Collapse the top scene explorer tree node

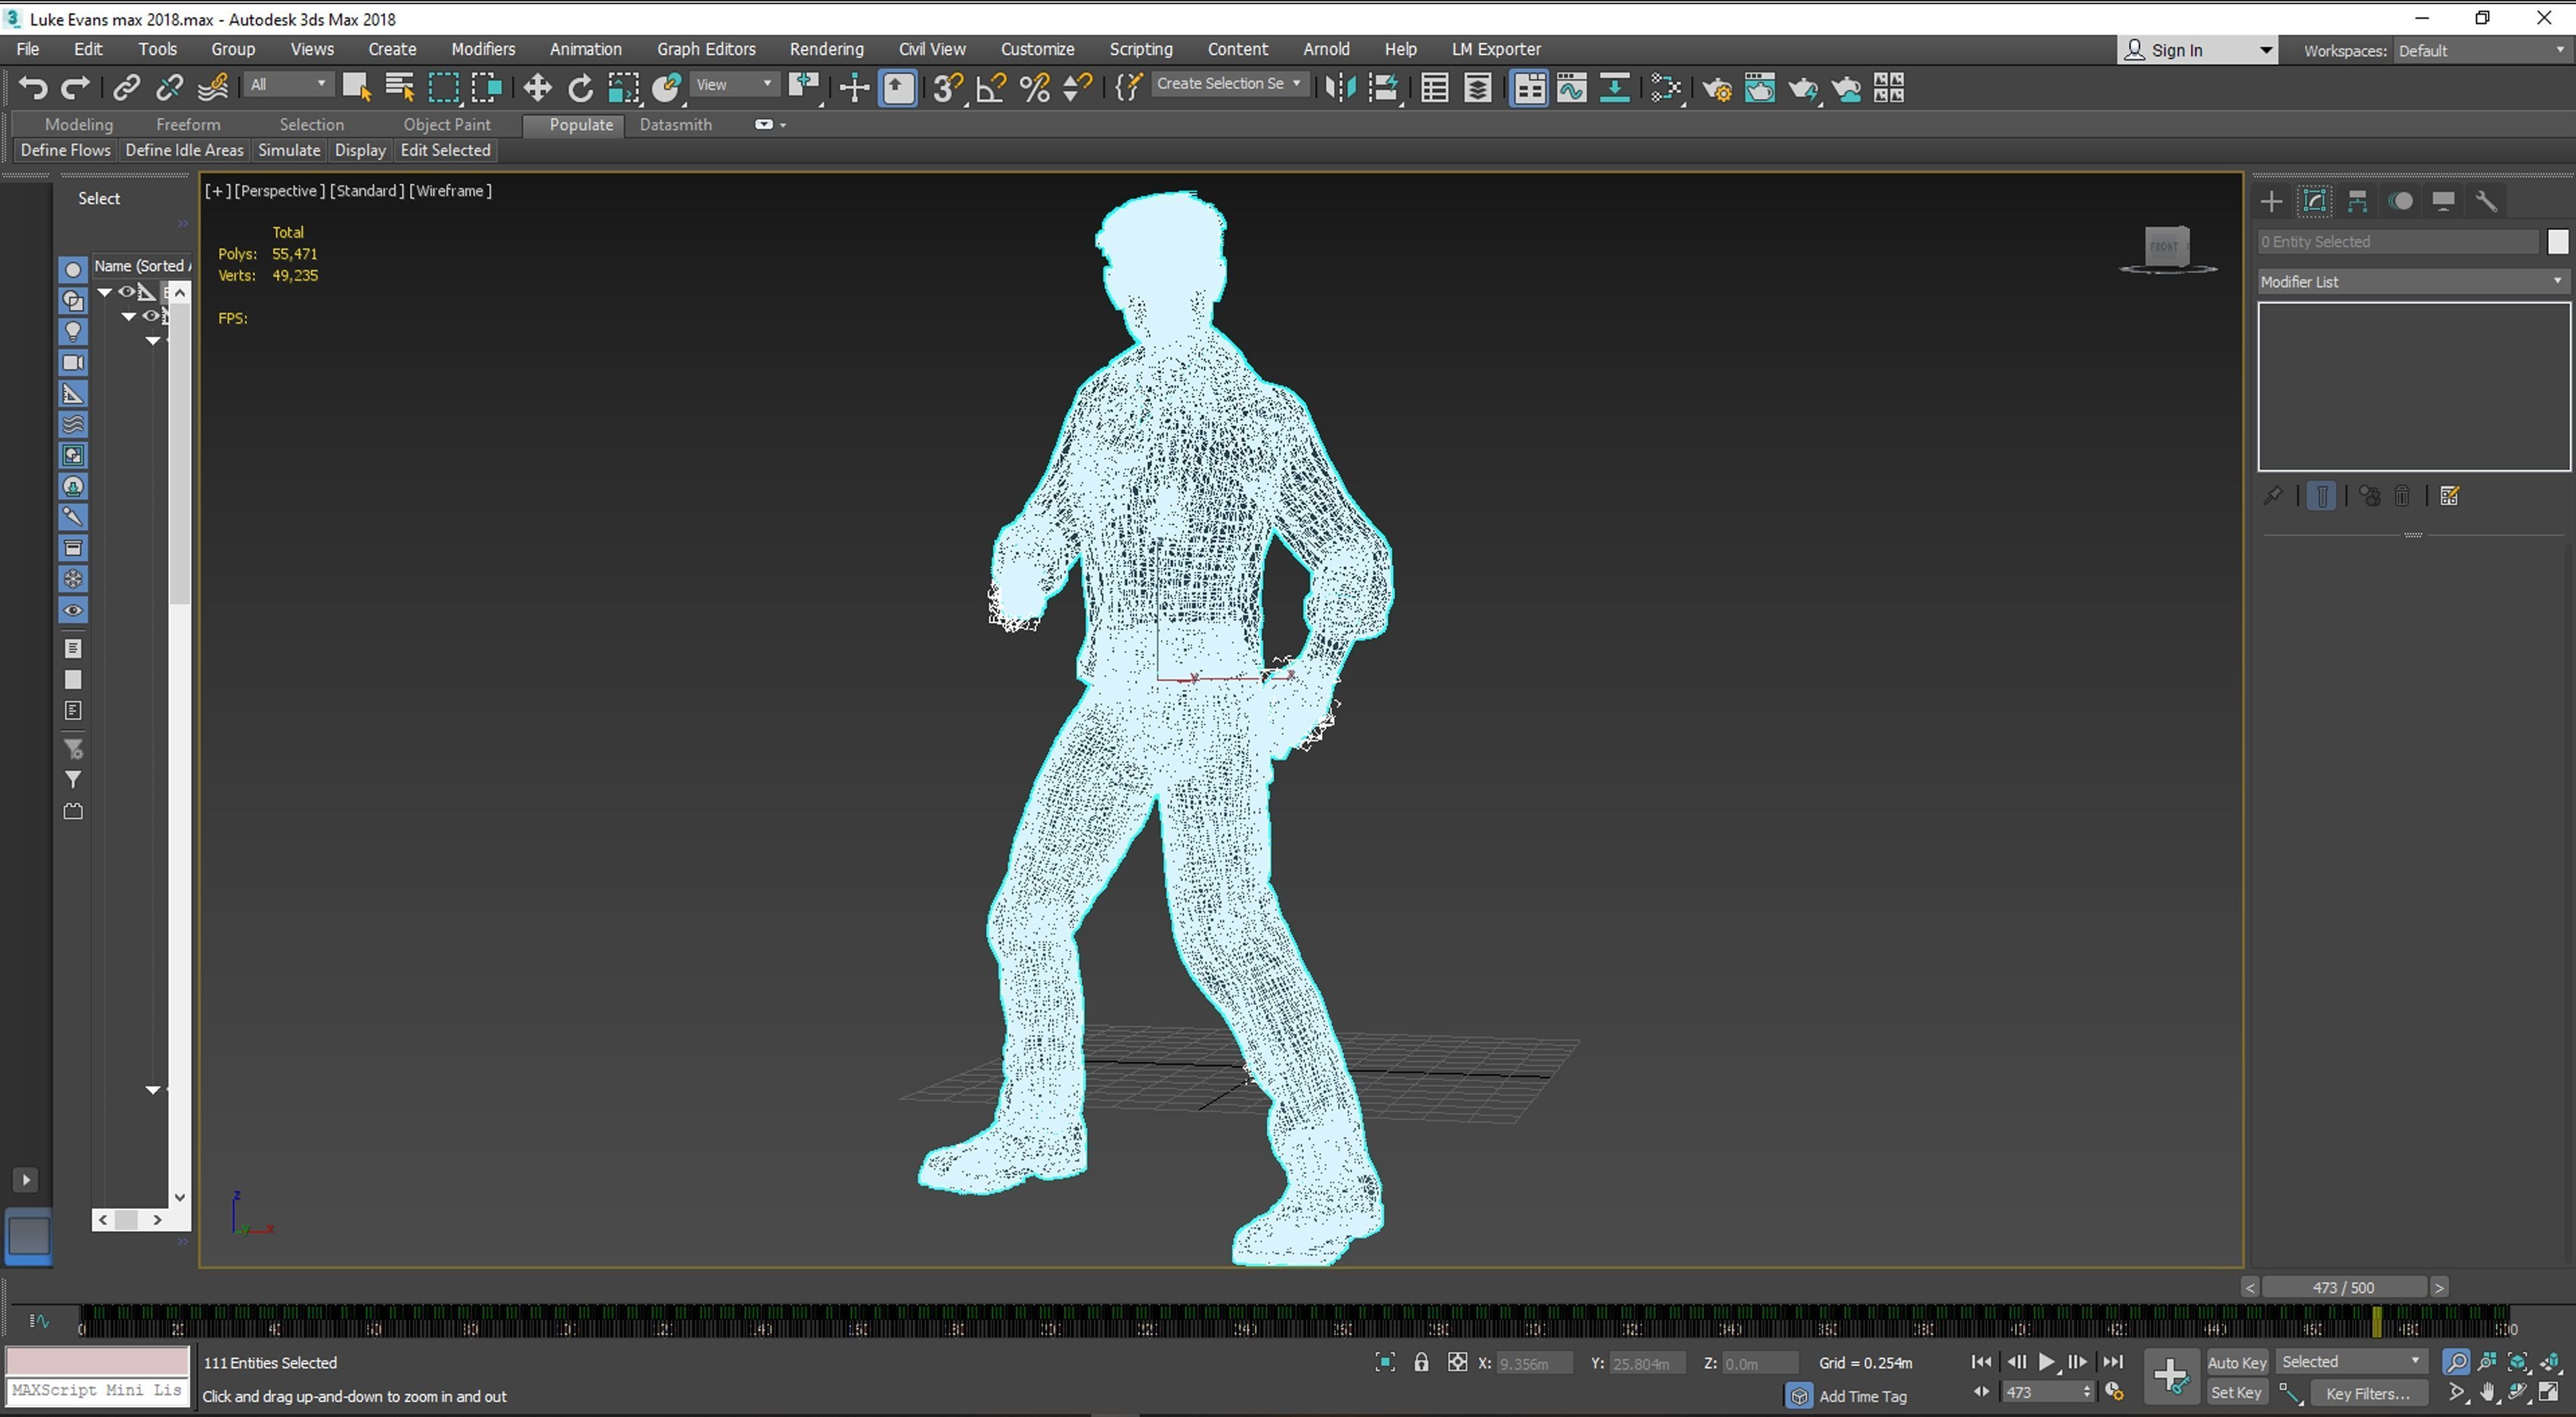[104, 292]
